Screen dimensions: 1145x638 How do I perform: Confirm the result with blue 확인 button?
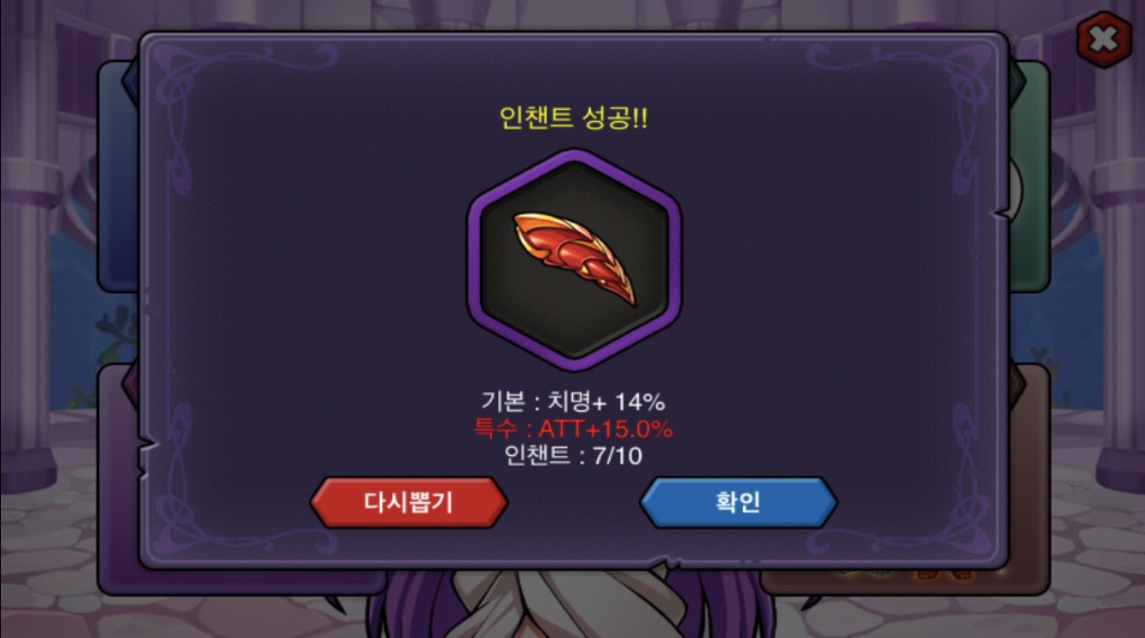coord(738,502)
